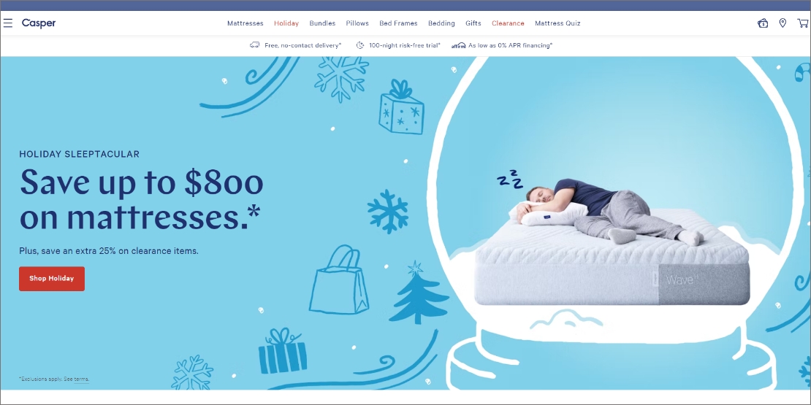Open the hamburger menu icon
The width and height of the screenshot is (811, 405).
tap(8, 23)
